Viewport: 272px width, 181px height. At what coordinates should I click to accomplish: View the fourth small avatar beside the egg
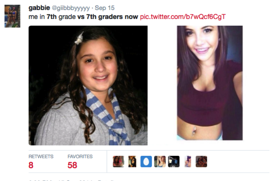click(160, 161)
